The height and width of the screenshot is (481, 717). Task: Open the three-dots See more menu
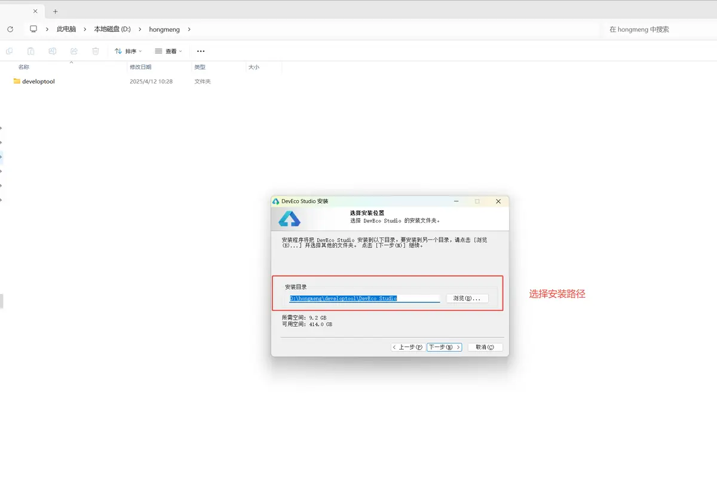[201, 51]
